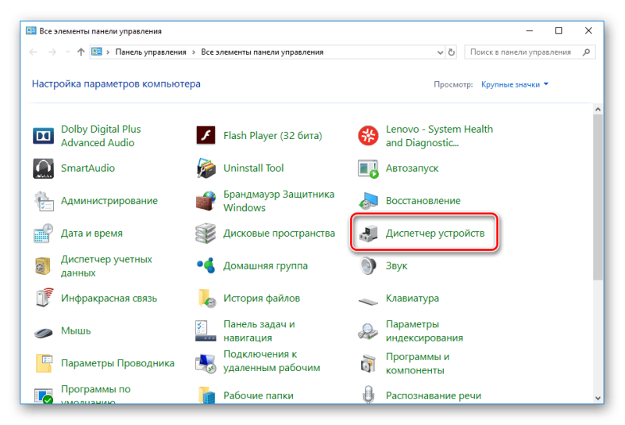625x425 pixels.
Task: Click the control panel icon in title bar
Action: [31, 30]
